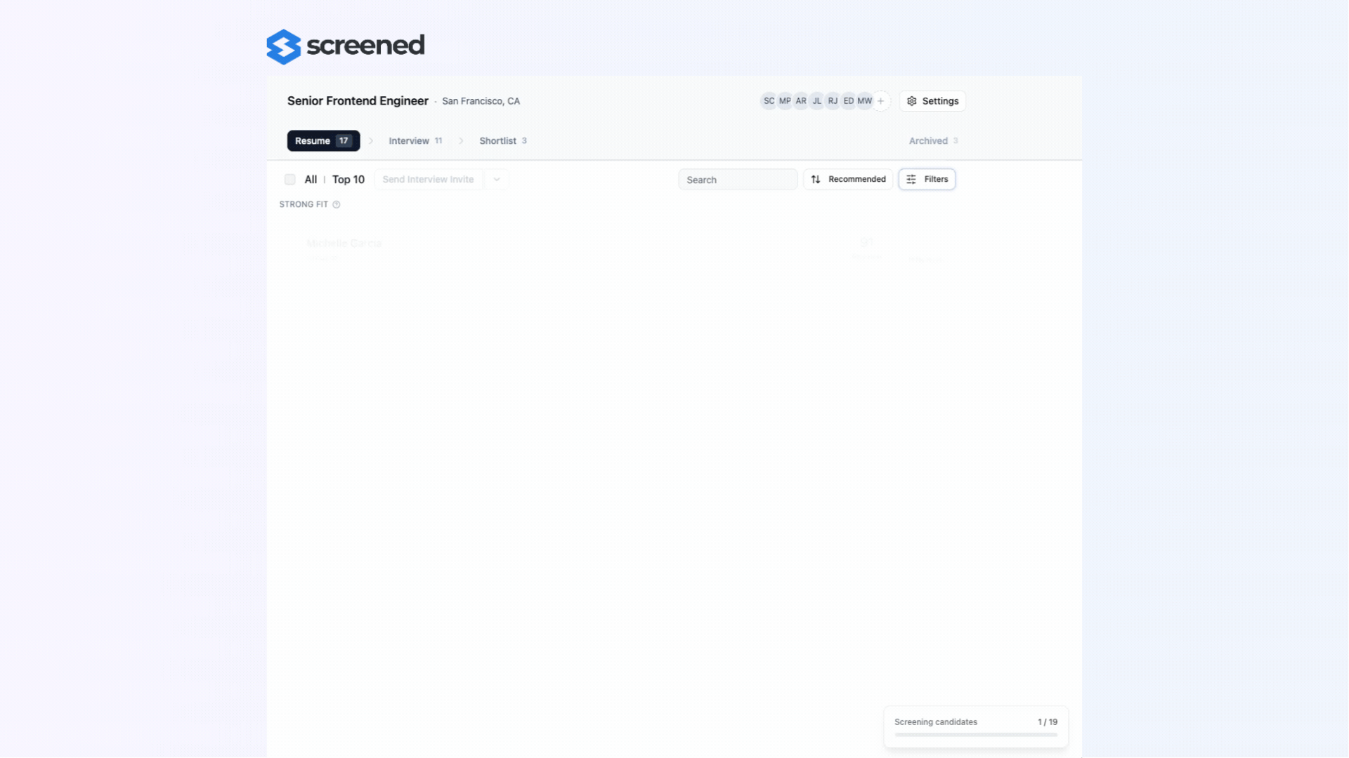This screenshot has height=758, width=1349.
Task: Switch to the Shortlist stage tab
Action: [503, 141]
